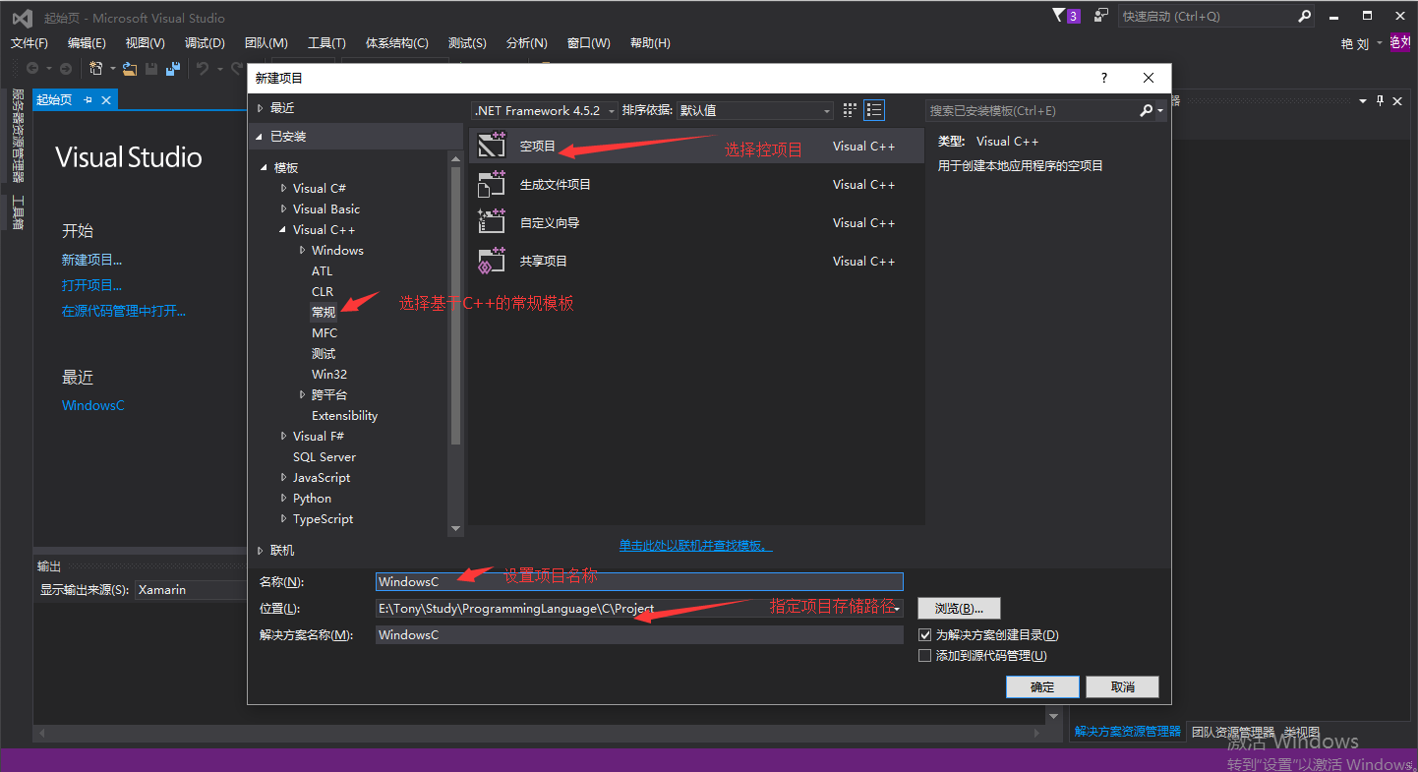The height and width of the screenshot is (772, 1418).
Task: Open the 排序依据 sort dropdown
Action: point(755,111)
